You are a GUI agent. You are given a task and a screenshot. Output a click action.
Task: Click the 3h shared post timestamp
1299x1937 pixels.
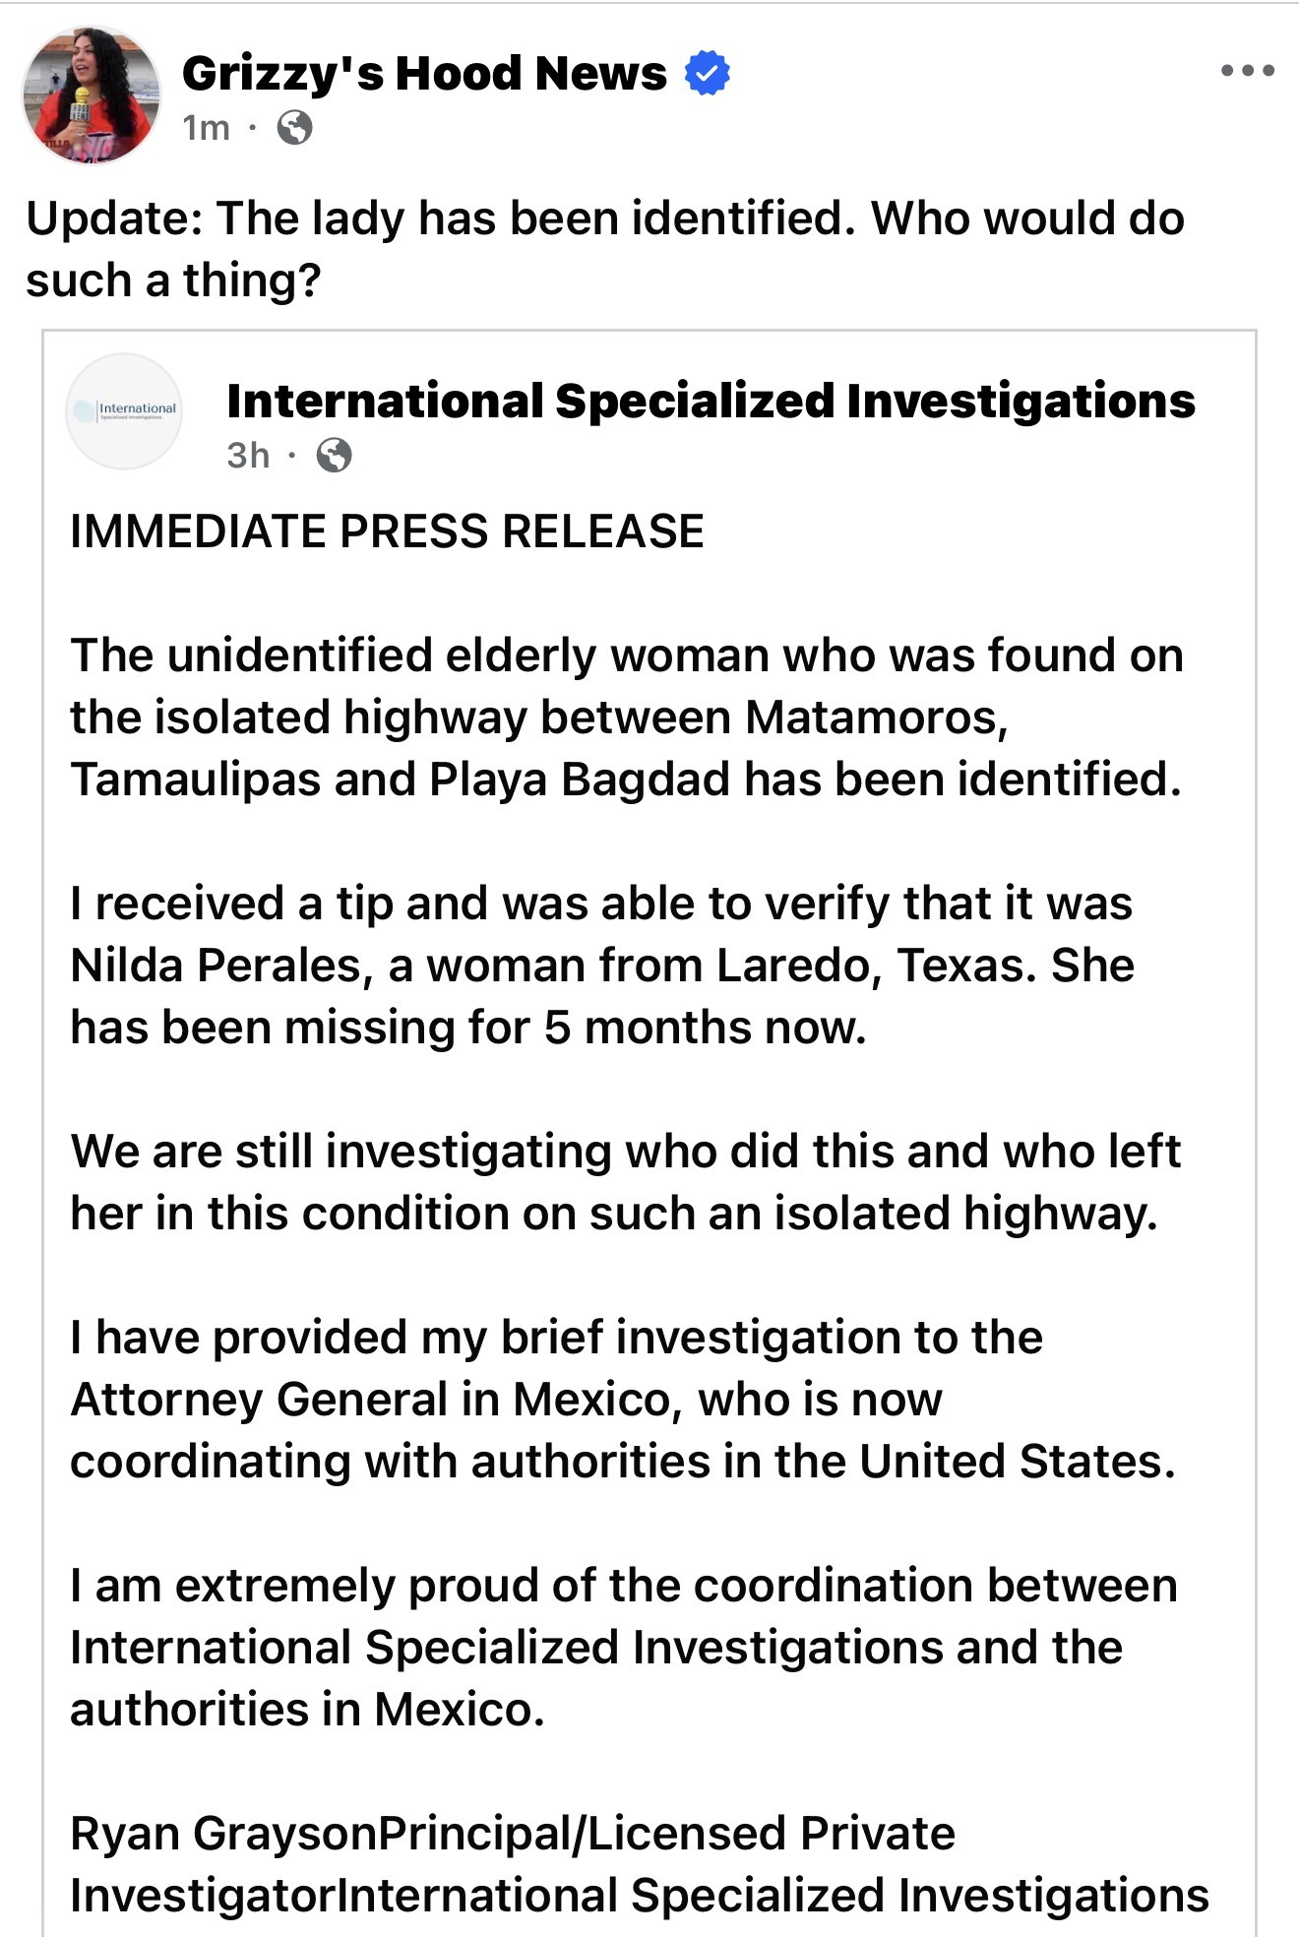click(x=248, y=456)
